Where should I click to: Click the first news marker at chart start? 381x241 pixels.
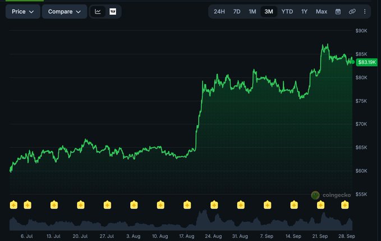tap(13, 205)
